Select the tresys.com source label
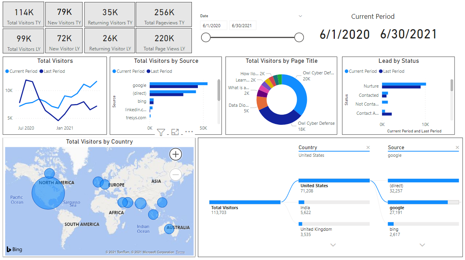465x260 pixels. click(x=136, y=118)
